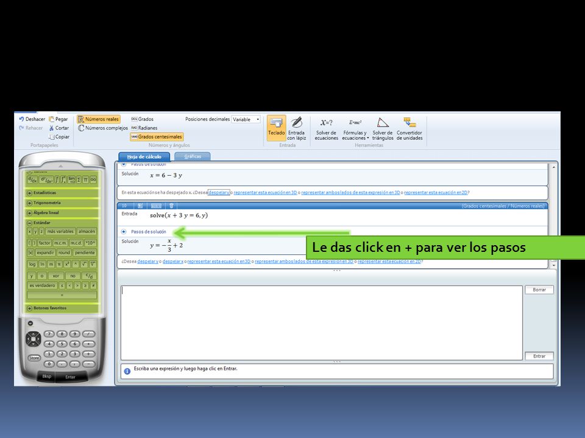Click the Deshacer undo icon
585x438 pixels.
pyautogui.click(x=21, y=119)
